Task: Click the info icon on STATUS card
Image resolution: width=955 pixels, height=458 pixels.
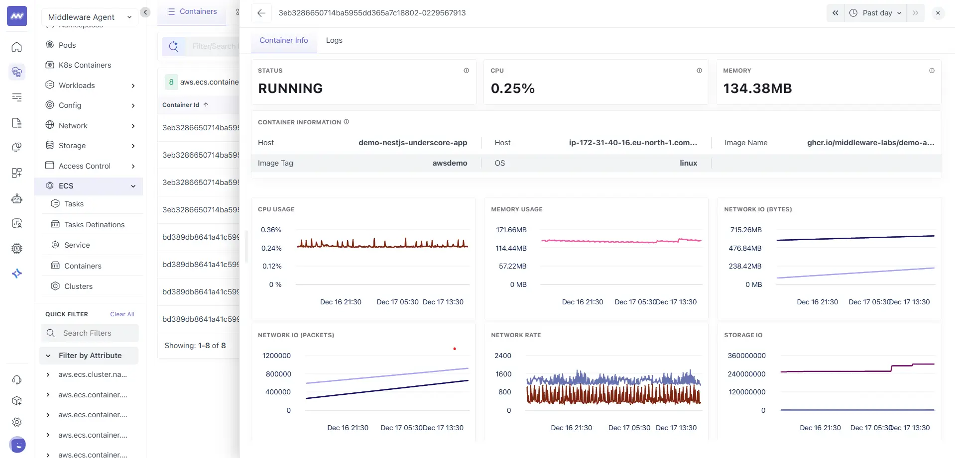Action: 466,71
